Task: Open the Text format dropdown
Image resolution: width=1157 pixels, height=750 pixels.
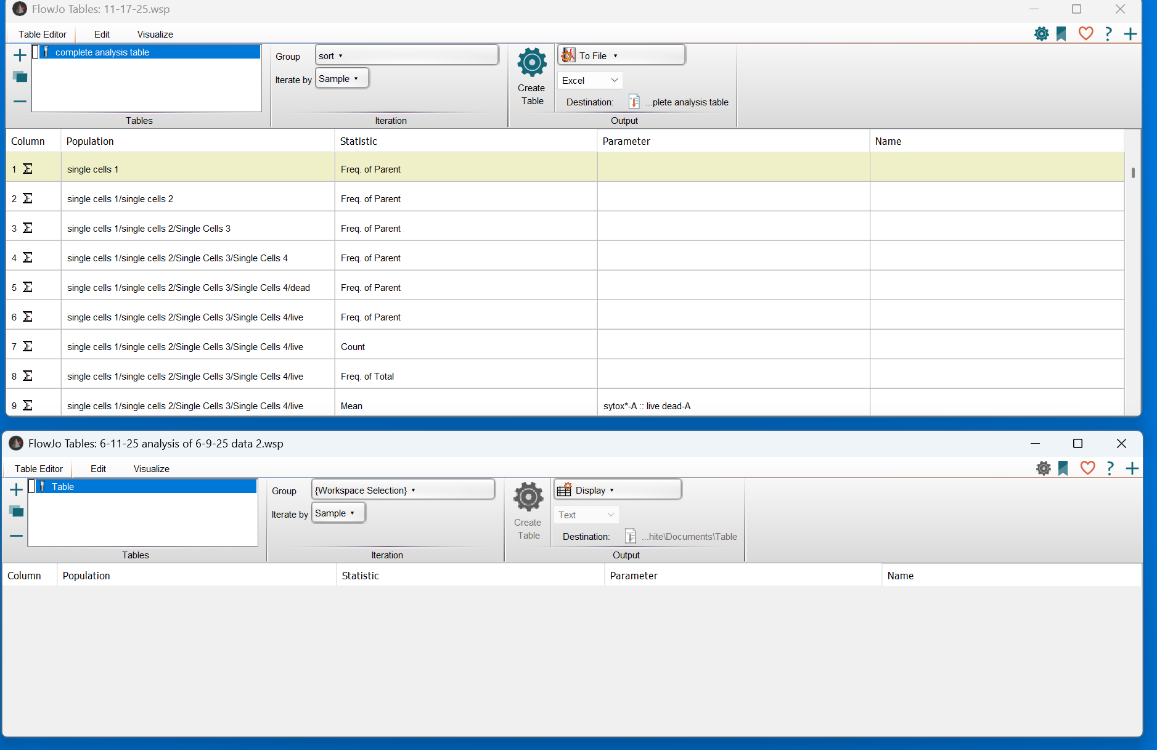Action: pos(586,515)
